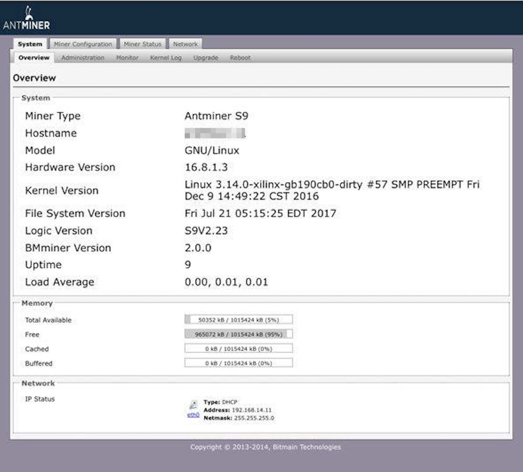
Task: Select the 'Antminer S9' miner type value
Action: (x=216, y=116)
